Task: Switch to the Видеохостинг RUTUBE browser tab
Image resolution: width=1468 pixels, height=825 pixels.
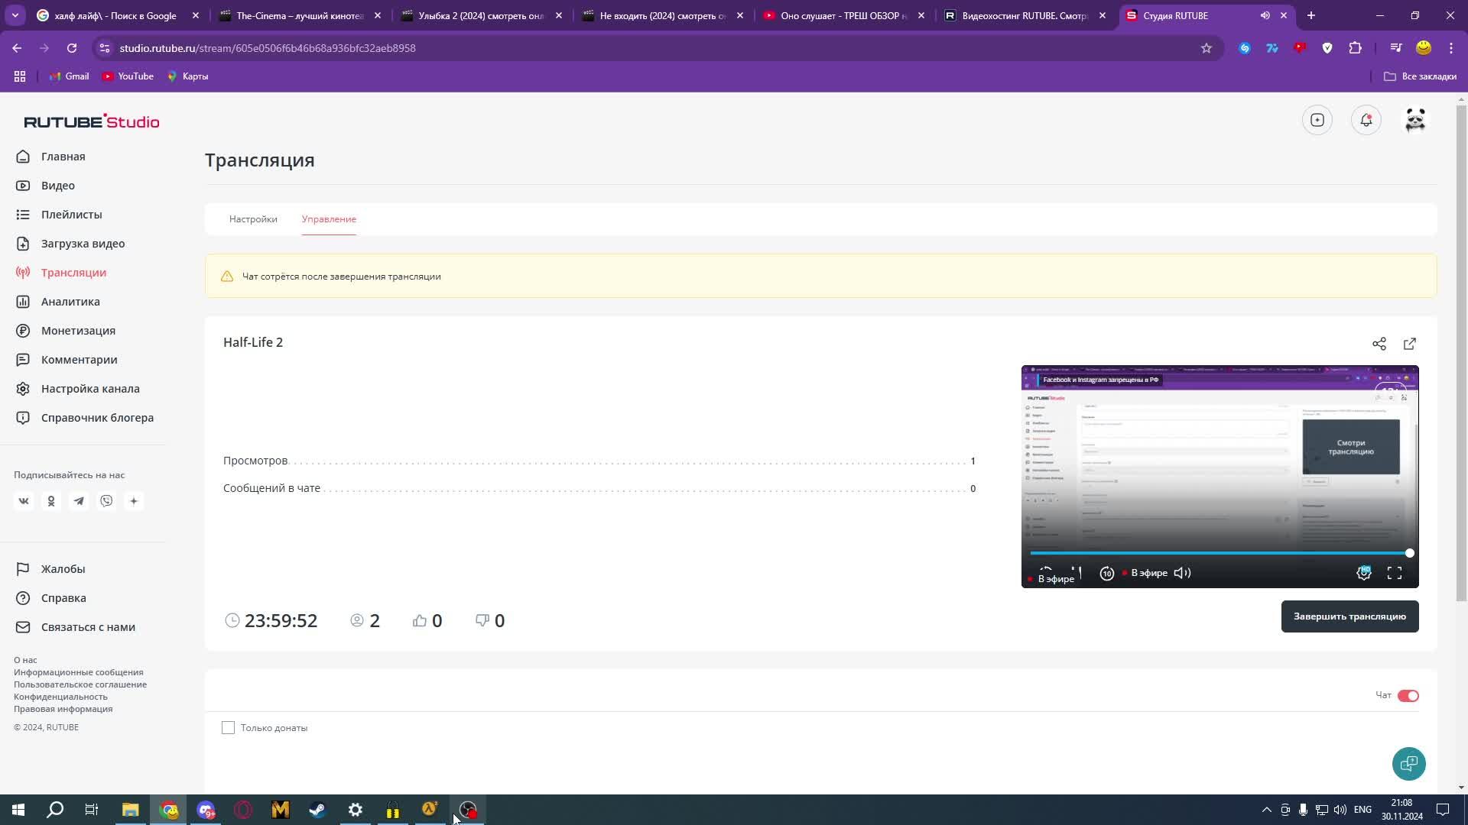Action: [1025, 15]
